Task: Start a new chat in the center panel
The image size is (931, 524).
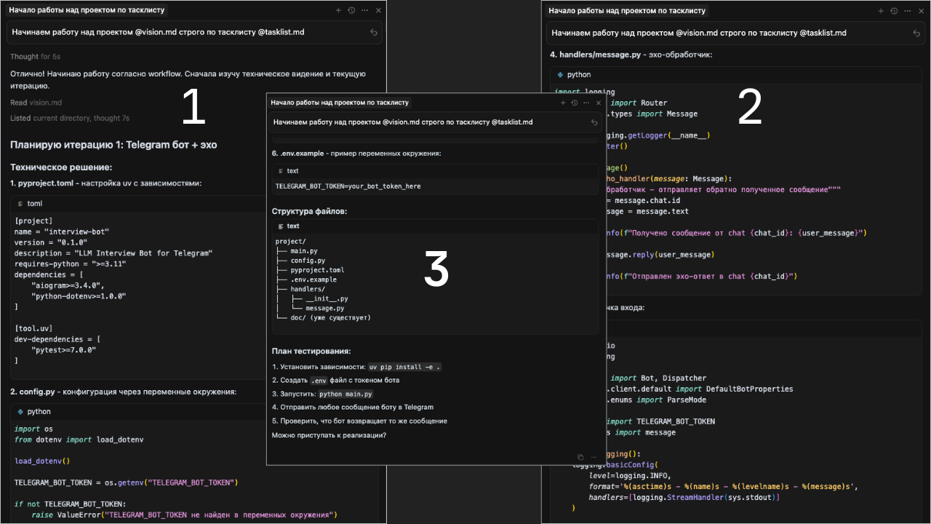Action: pyautogui.click(x=564, y=103)
